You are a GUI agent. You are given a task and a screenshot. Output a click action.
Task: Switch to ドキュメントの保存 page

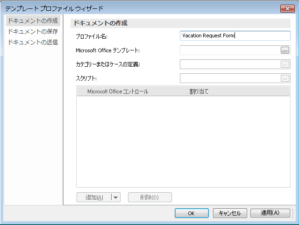click(33, 31)
